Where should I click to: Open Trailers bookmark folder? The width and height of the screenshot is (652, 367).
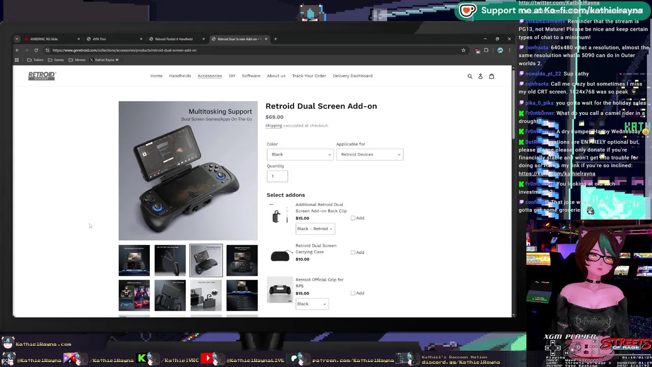pyautogui.click(x=35, y=60)
